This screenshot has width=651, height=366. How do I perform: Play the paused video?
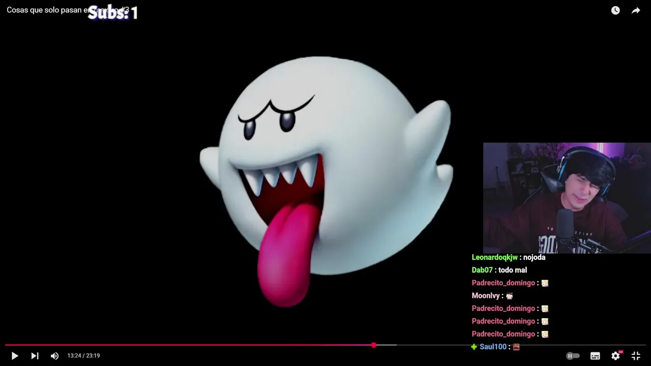15,356
